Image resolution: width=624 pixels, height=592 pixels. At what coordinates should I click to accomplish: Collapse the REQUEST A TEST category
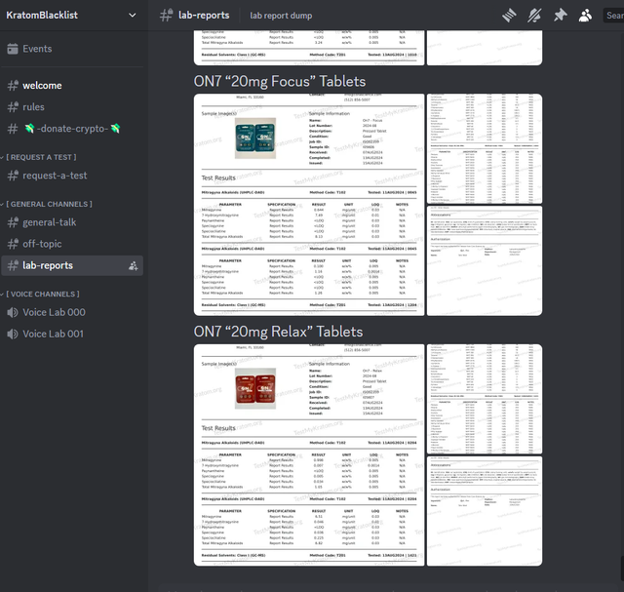[x=41, y=157]
